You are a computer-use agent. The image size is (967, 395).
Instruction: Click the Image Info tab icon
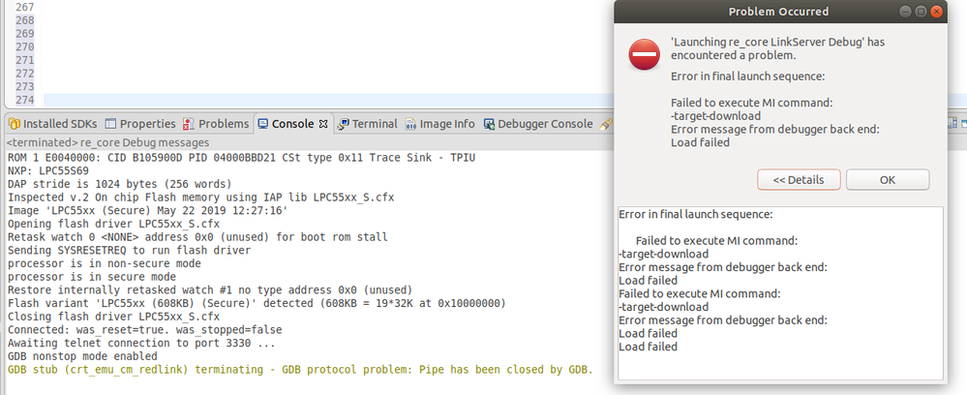point(411,124)
